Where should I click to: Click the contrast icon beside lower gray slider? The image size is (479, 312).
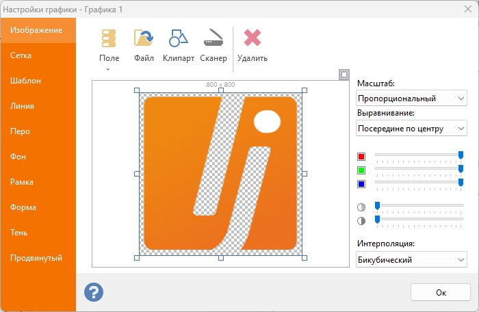click(x=361, y=220)
